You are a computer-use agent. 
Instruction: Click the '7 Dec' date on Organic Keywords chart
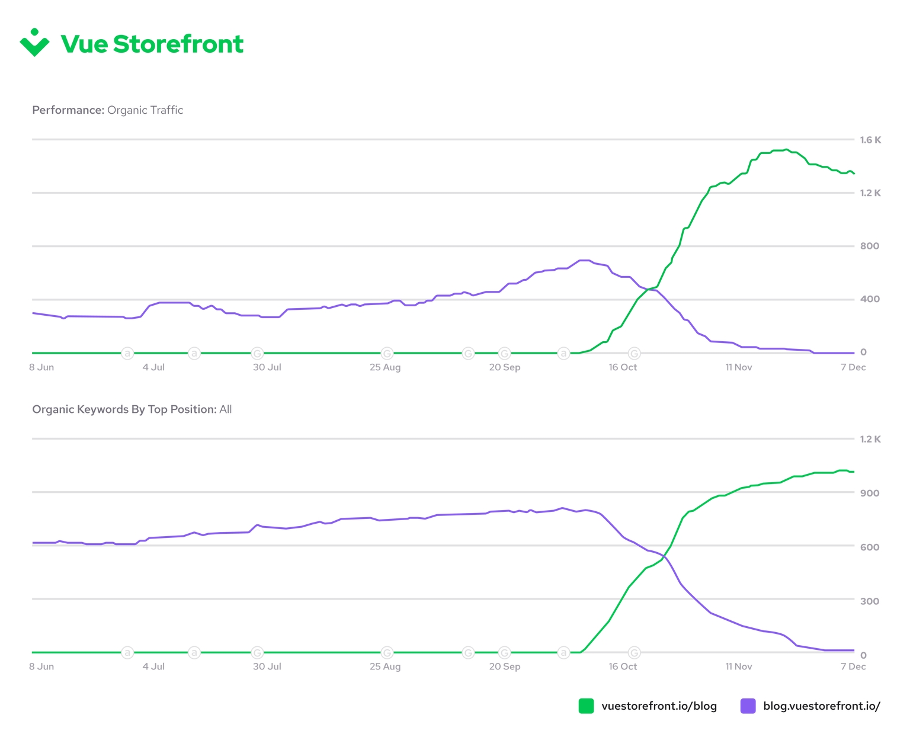tap(853, 666)
